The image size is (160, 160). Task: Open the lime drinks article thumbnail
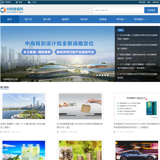point(24,150)
